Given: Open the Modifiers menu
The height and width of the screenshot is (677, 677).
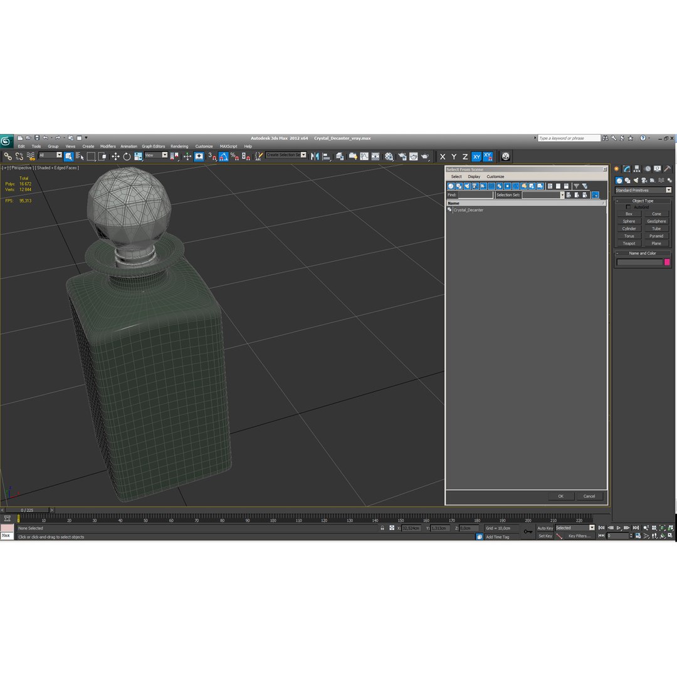Looking at the screenshot, I should pyautogui.click(x=108, y=146).
